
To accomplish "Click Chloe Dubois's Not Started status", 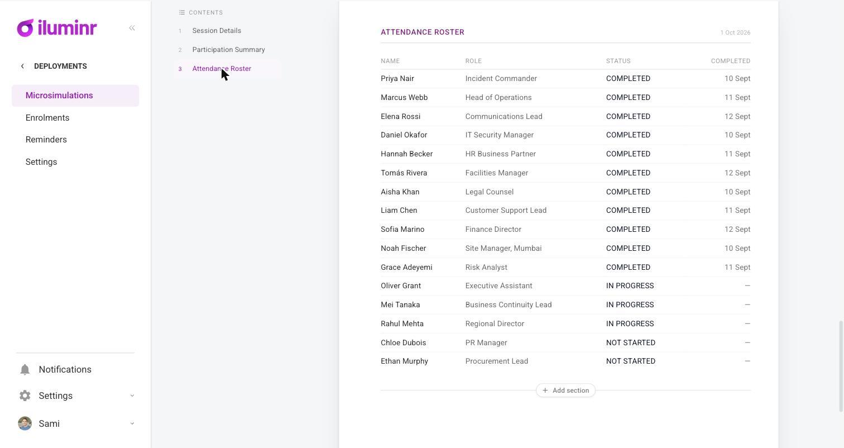I will (x=631, y=343).
